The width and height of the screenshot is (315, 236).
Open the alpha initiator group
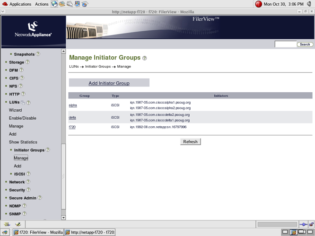click(x=73, y=105)
